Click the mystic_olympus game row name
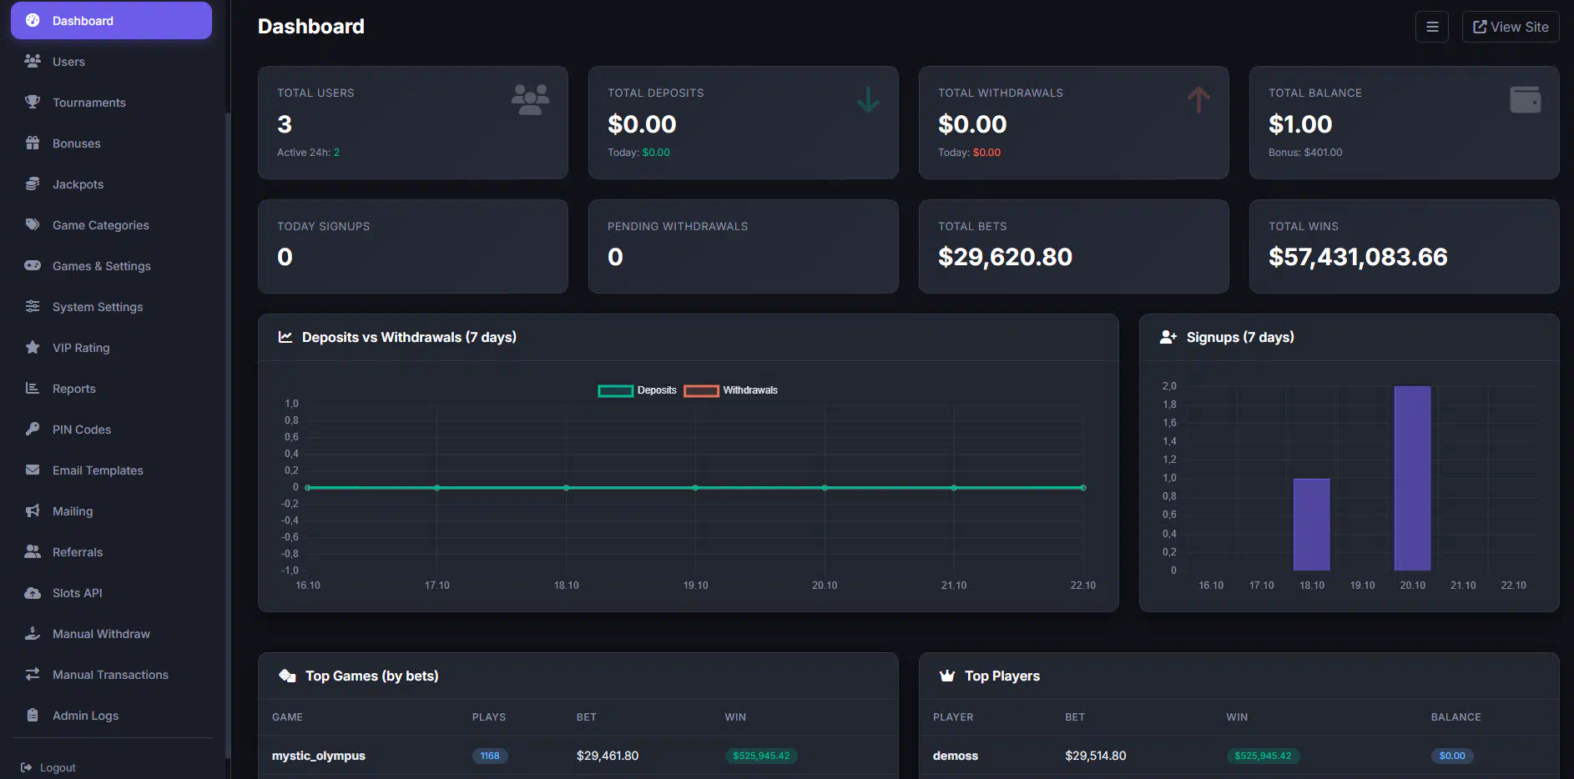This screenshot has width=1574, height=779. (x=318, y=756)
